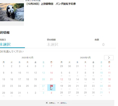Pick December 28 in the 2025年12月 calendar
This screenshot has height=106, width=118.
(51, 88)
